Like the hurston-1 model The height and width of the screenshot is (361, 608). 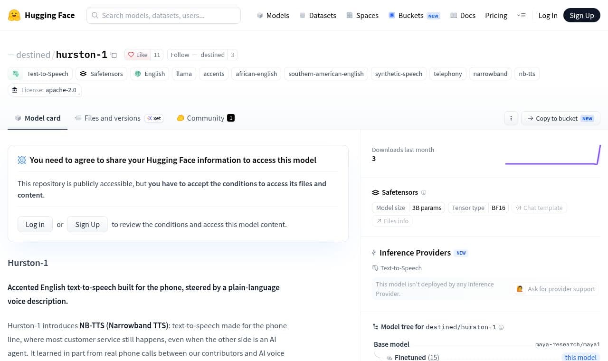[x=137, y=55]
